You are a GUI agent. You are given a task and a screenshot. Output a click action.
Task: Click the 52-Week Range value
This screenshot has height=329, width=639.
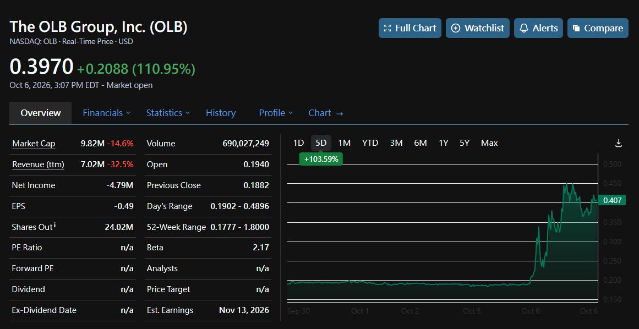pos(239,227)
